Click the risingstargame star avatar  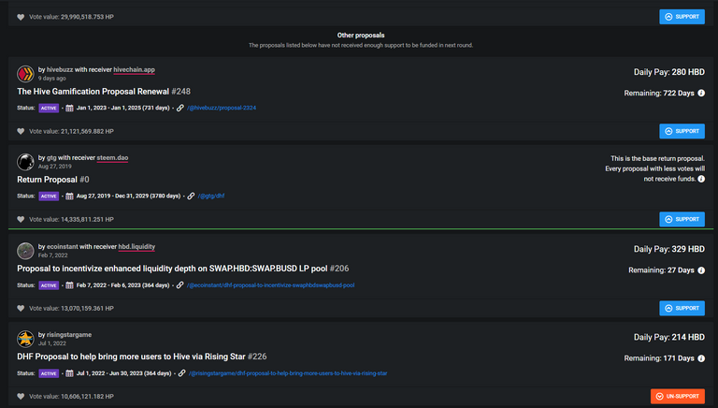[25, 339]
